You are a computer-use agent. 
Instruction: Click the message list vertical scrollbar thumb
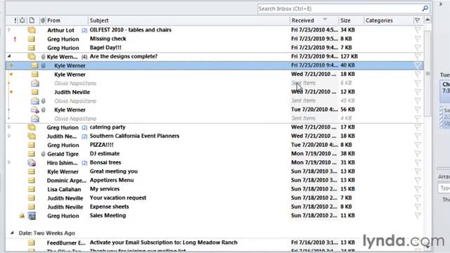click(x=427, y=73)
